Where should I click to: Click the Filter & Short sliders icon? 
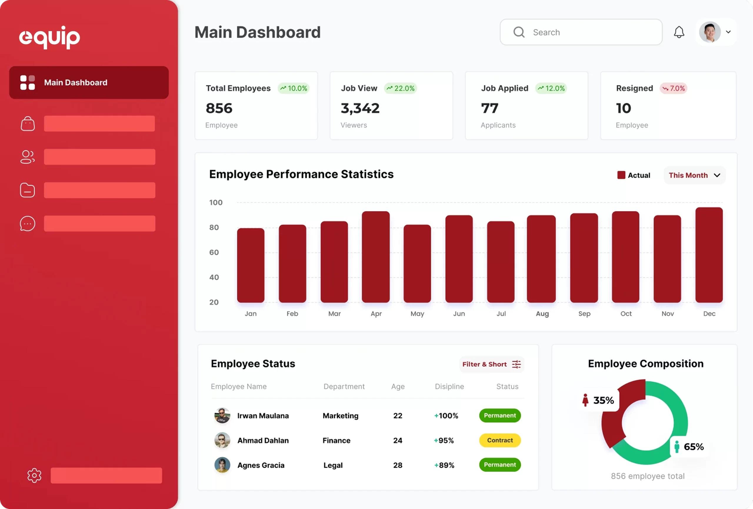coord(516,364)
